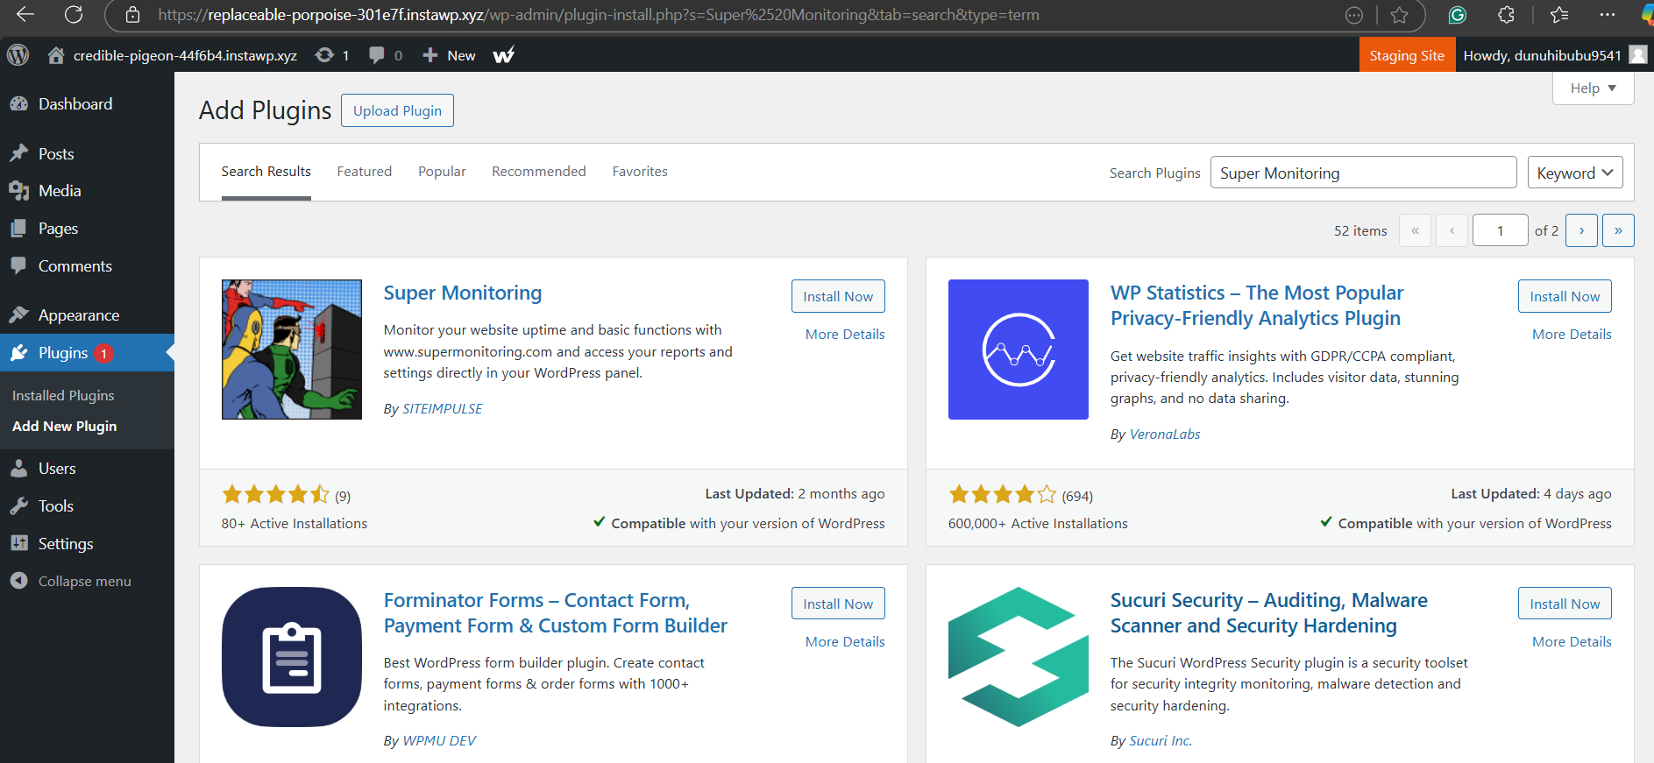Open More Details for WP Statistics
The width and height of the screenshot is (1654, 763).
click(x=1572, y=335)
